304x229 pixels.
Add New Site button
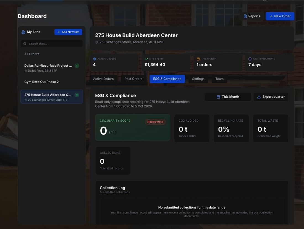(x=68, y=32)
